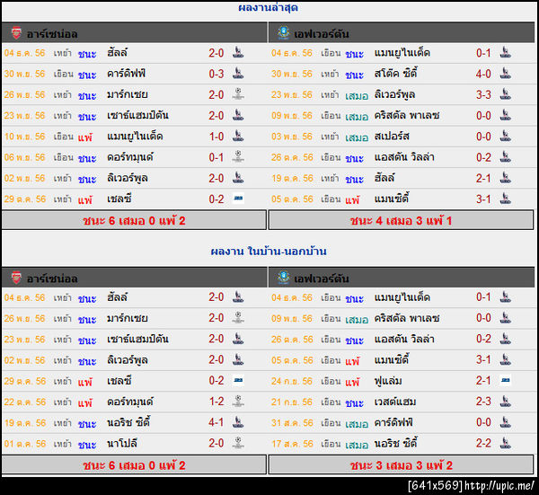Click เอฟเวอร์ตัน team name in ในบ้าน-นอกบ้าน header
The height and width of the screenshot is (495, 539).
pos(322,278)
